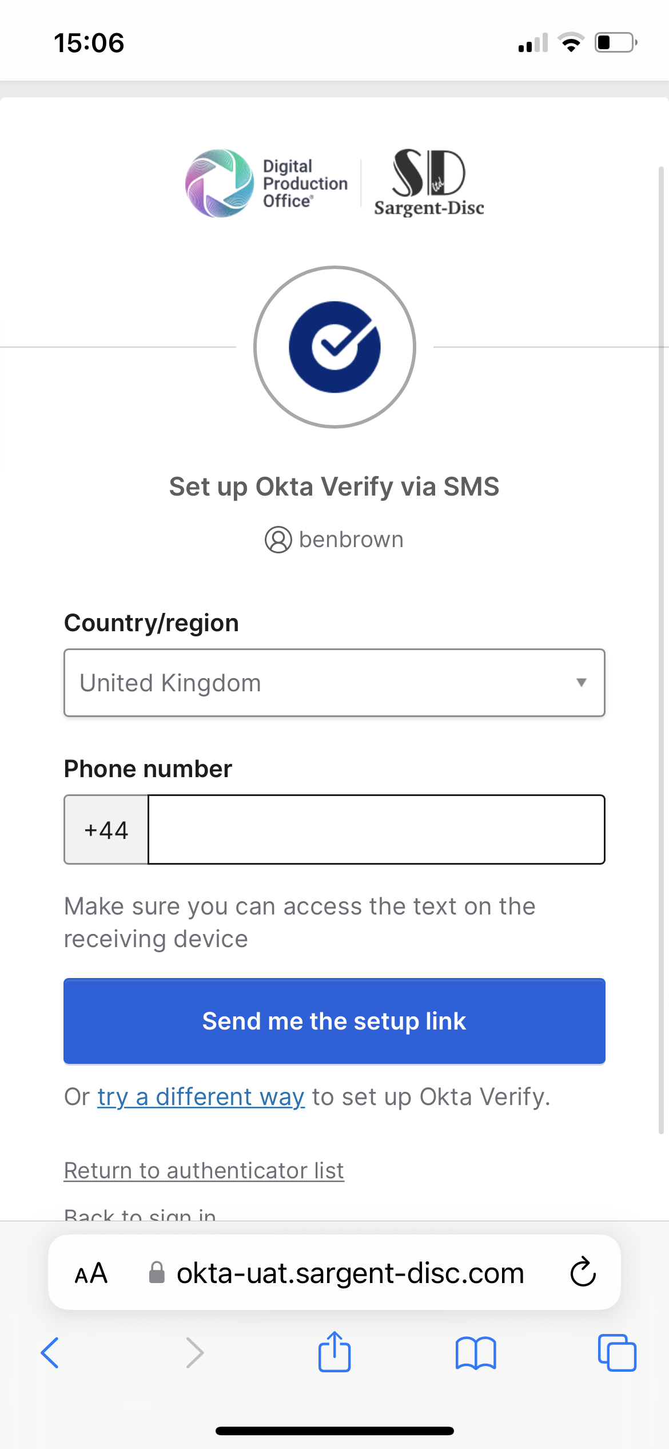Click Send me the setup link button
The width and height of the screenshot is (669, 1449).
pos(334,1022)
